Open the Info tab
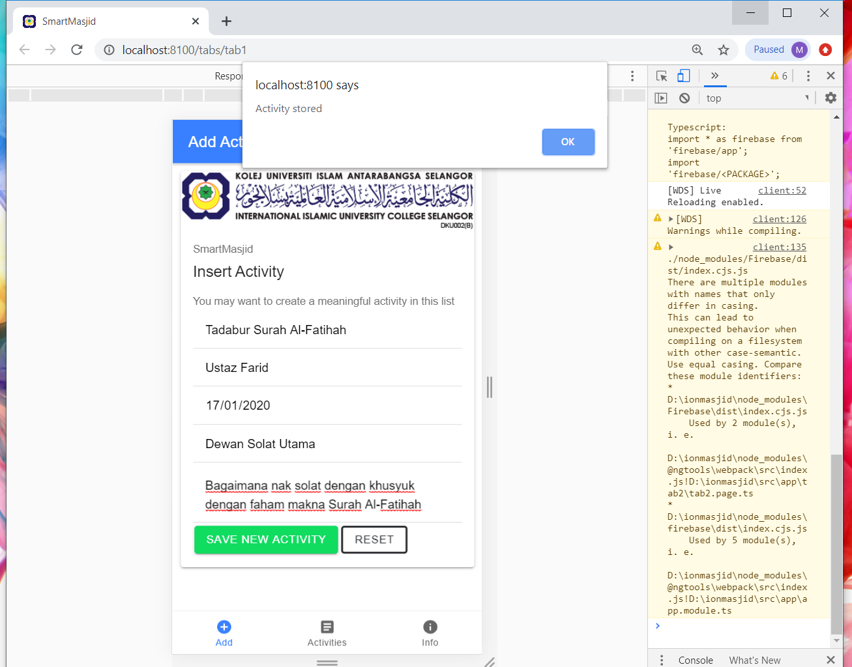The height and width of the screenshot is (667, 852). tap(430, 633)
